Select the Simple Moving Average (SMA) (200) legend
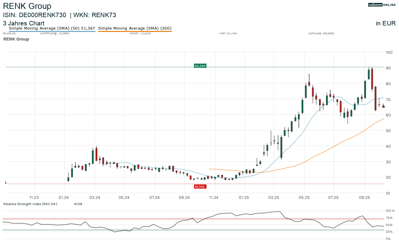 click(135, 28)
